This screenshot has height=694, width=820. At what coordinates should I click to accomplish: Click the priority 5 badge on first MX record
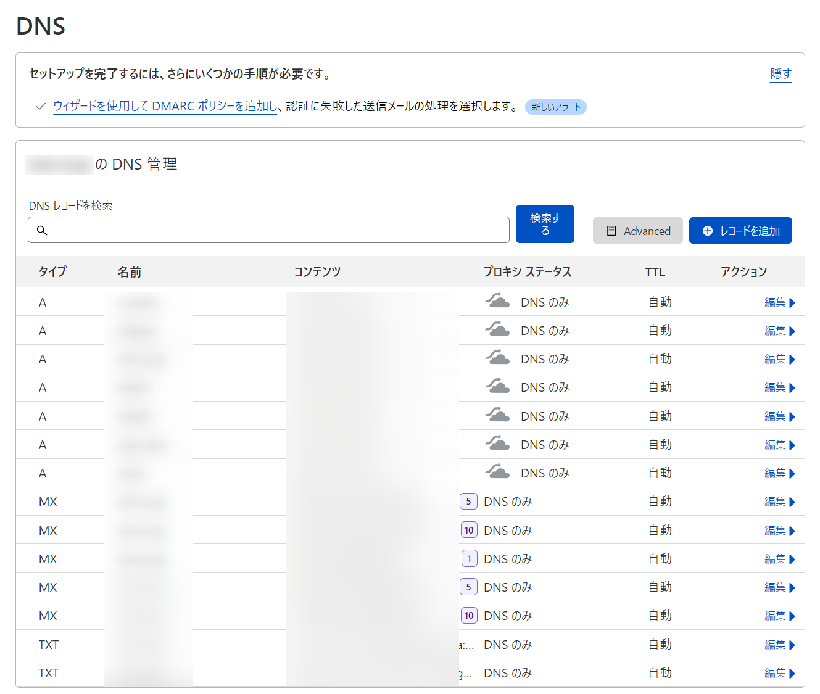[468, 502]
